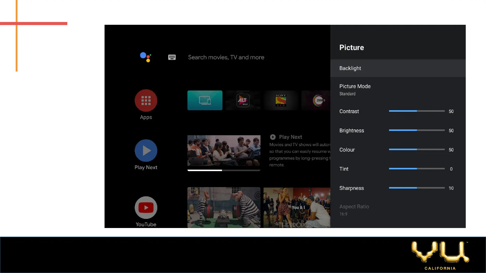Launch the ALT Balaji app
The image size is (486, 273).
(243, 100)
